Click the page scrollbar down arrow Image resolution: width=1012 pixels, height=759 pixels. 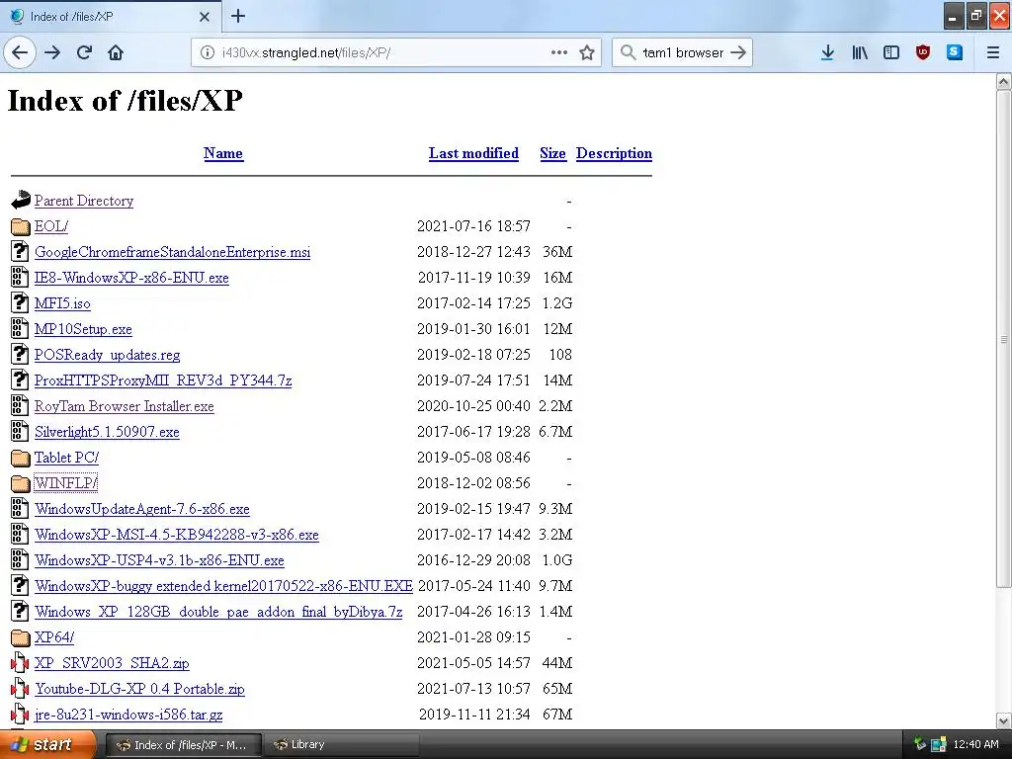[x=1004, y=720]
